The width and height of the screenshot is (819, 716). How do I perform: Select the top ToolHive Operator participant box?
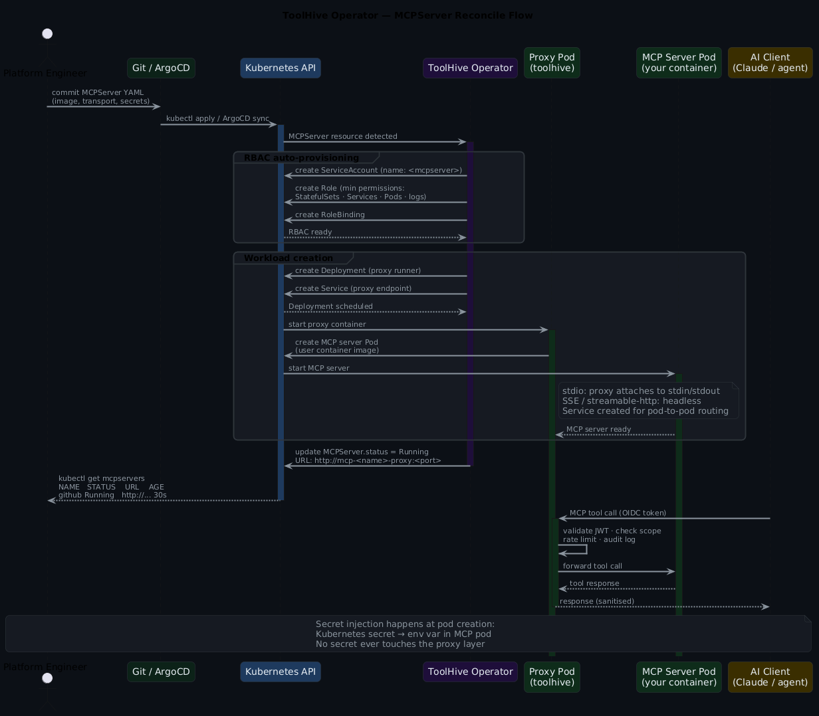click(x=470, y=68)
